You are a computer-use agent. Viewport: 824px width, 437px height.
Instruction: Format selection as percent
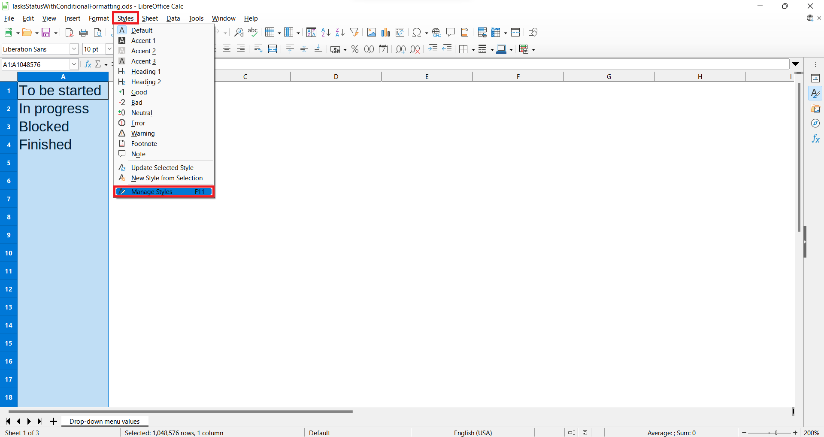(x=355, y=49)
